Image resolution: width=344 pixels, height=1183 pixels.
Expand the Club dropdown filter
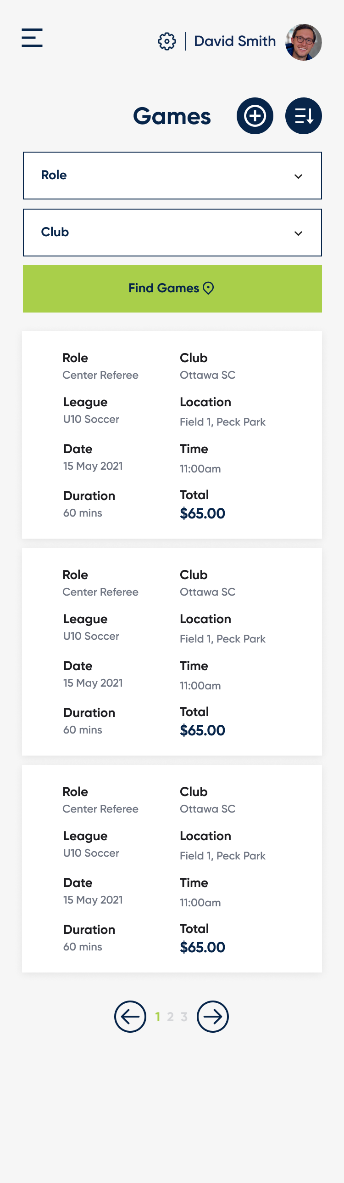[172, 233]
